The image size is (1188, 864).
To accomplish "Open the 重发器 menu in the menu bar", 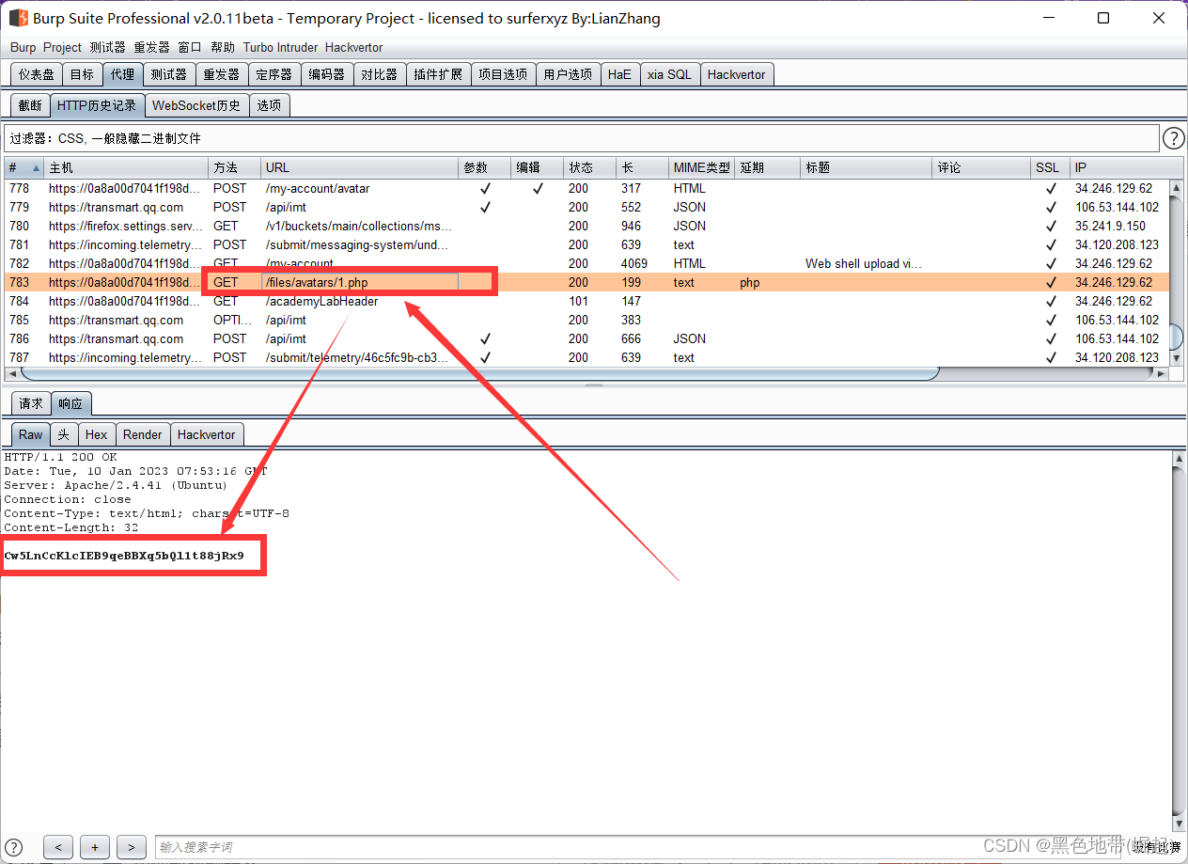I will coord(151,47).
